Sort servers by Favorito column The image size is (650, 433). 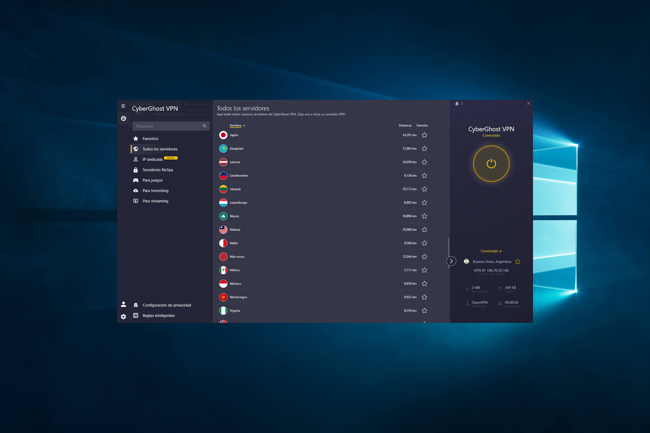(422, 126)
